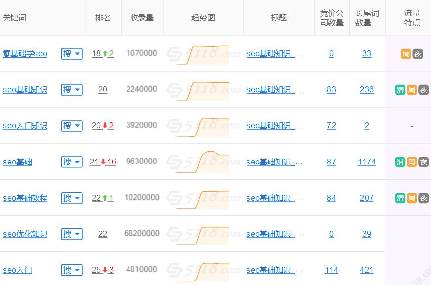Open keyword link seo基础

pos(17,162)
